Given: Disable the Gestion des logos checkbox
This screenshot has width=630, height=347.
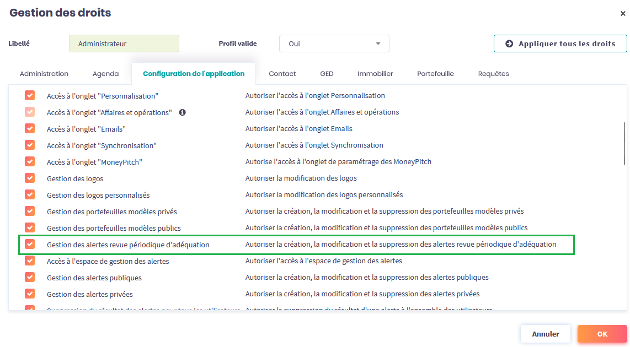Looking at the screenshot, I should coord(30,178).
